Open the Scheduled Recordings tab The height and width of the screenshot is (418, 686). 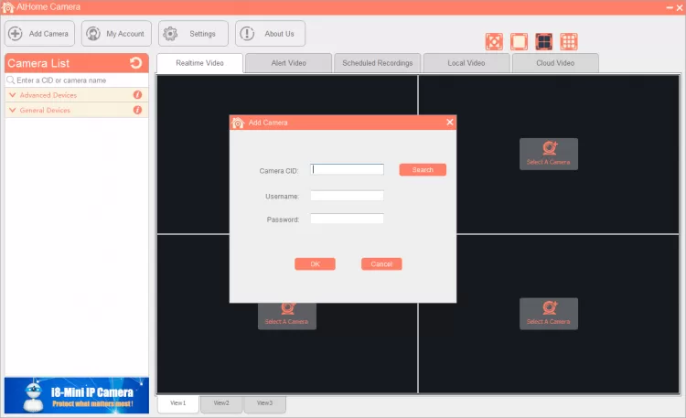click(x=377, y=63)
